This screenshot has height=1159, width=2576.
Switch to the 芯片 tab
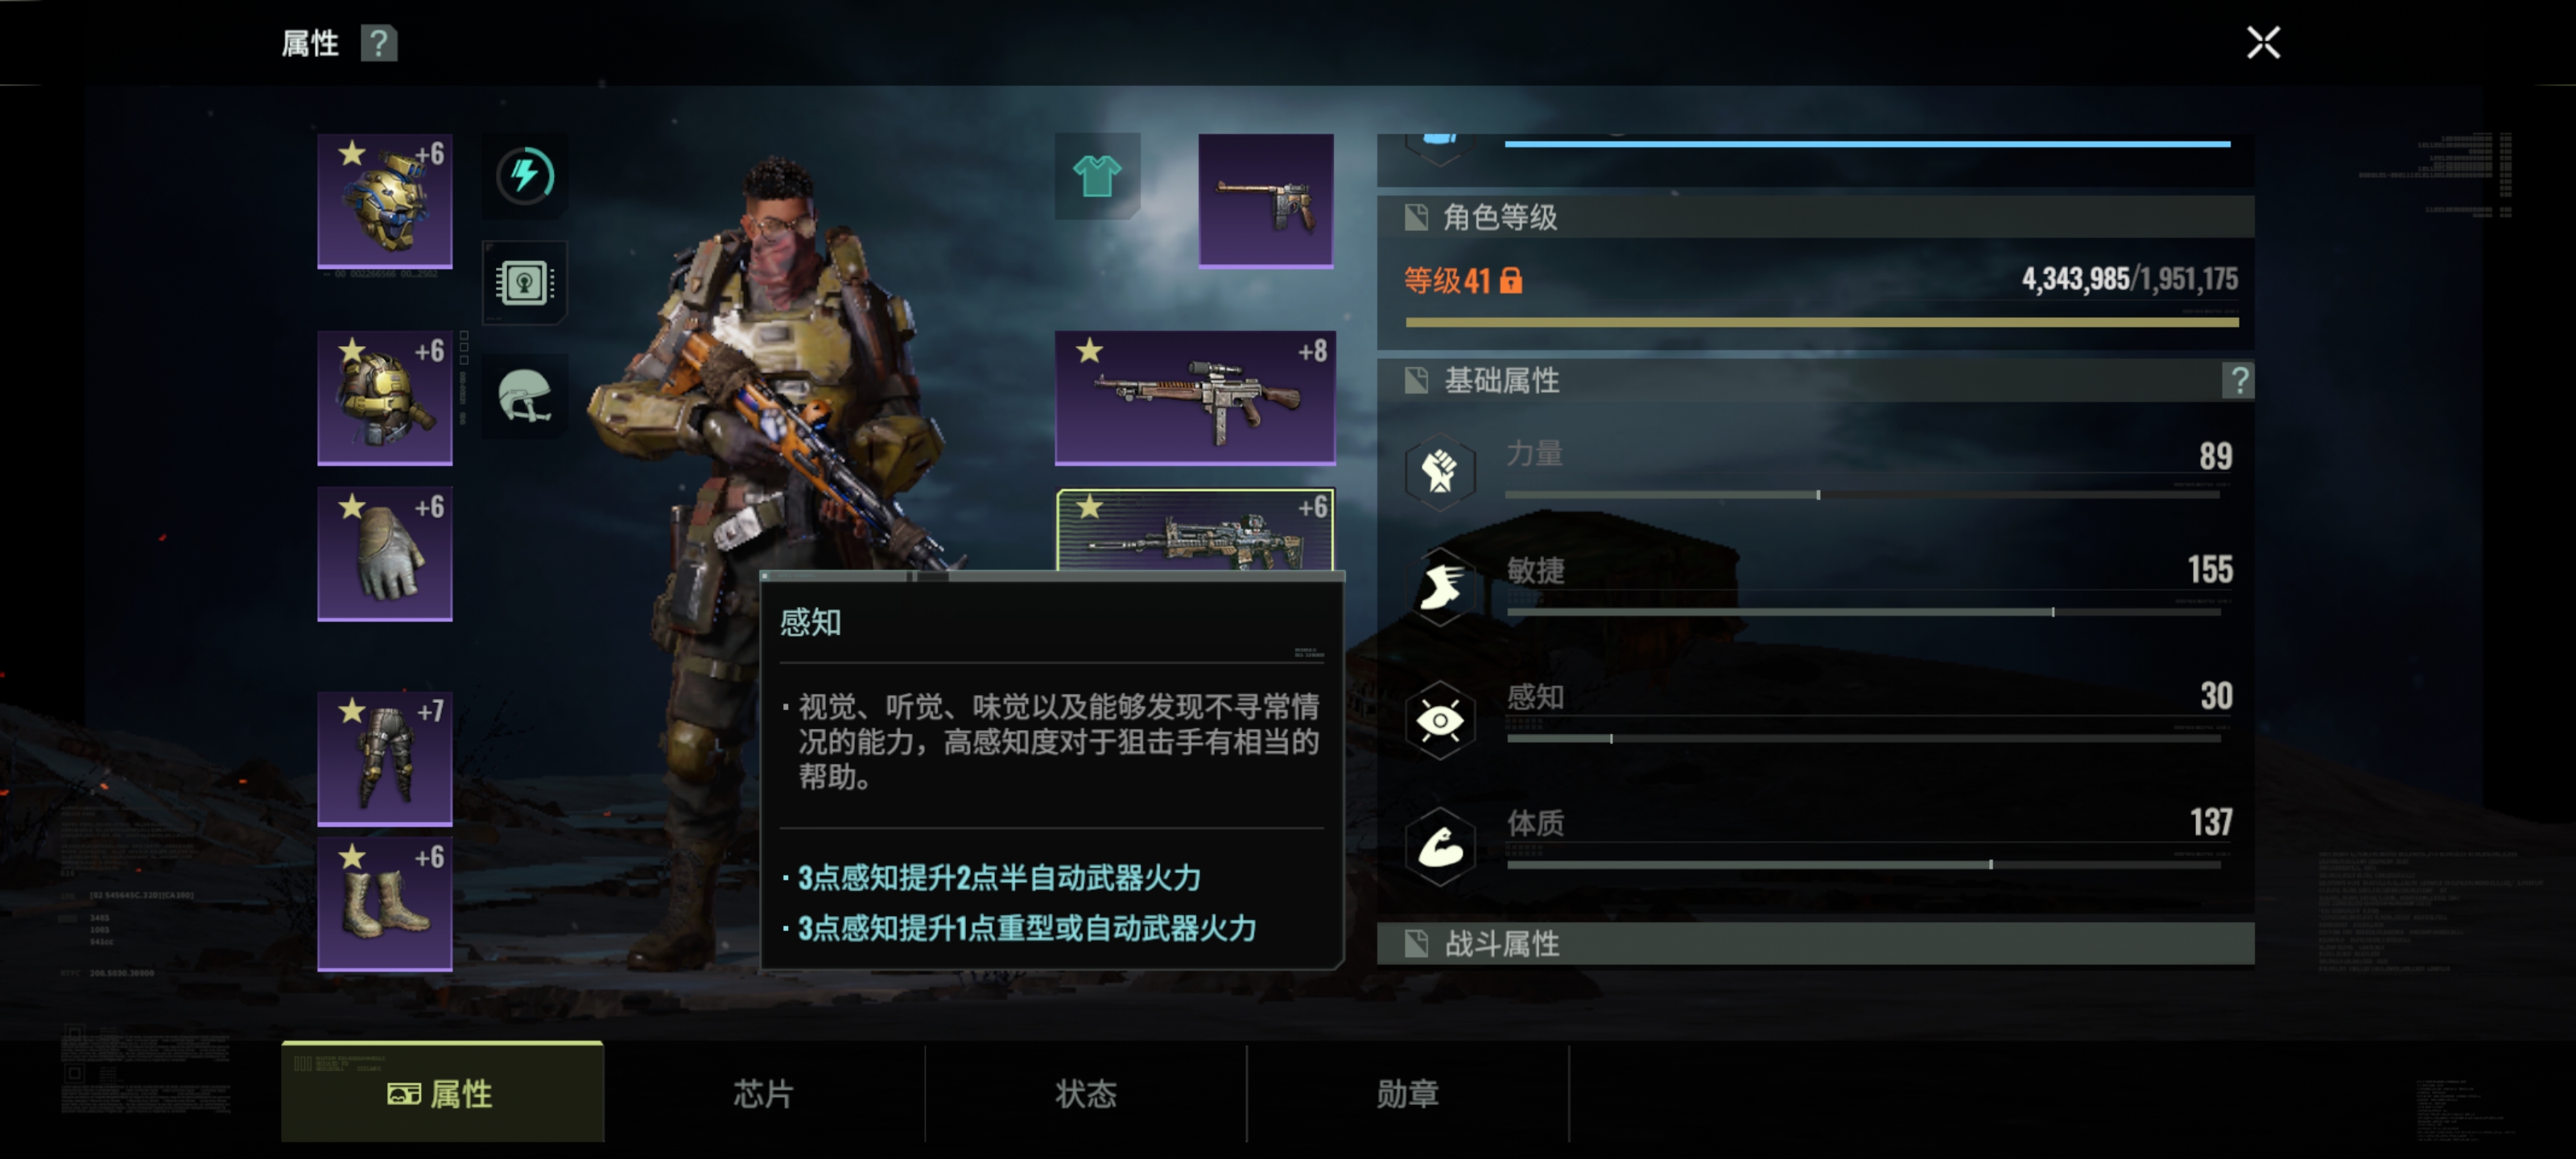coord(764,1093)
